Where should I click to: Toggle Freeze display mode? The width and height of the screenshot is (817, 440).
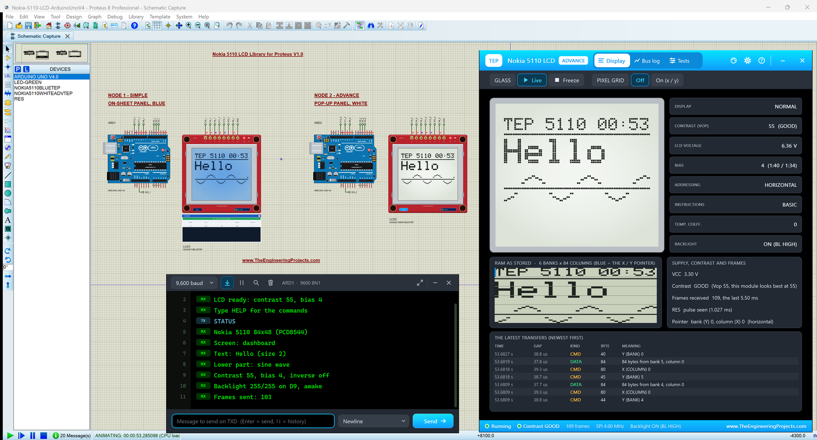tap(567, 80)
